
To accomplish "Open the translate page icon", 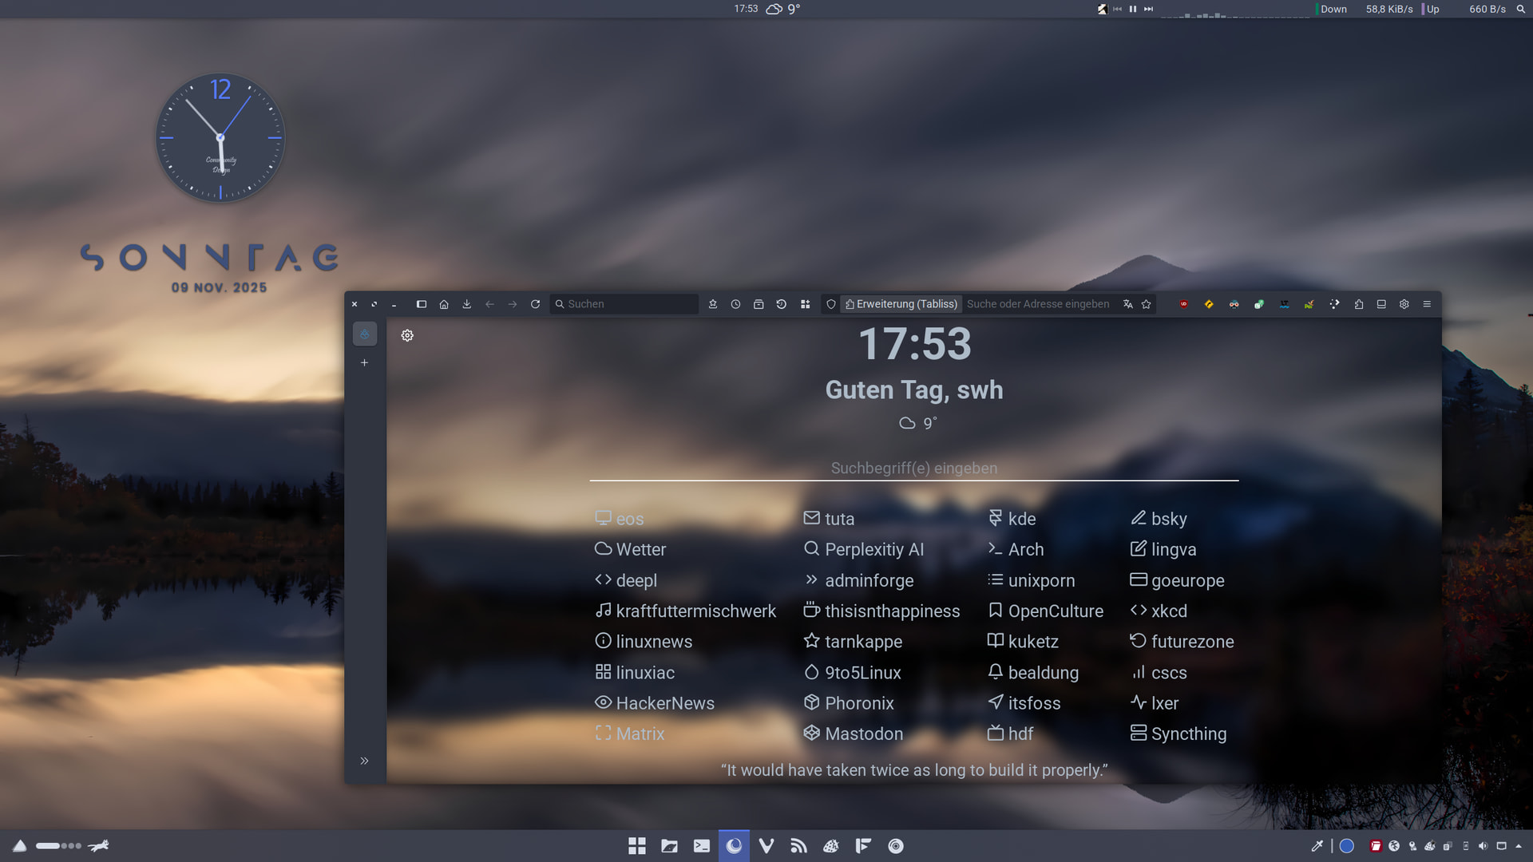I will [x=1127, y=304].
